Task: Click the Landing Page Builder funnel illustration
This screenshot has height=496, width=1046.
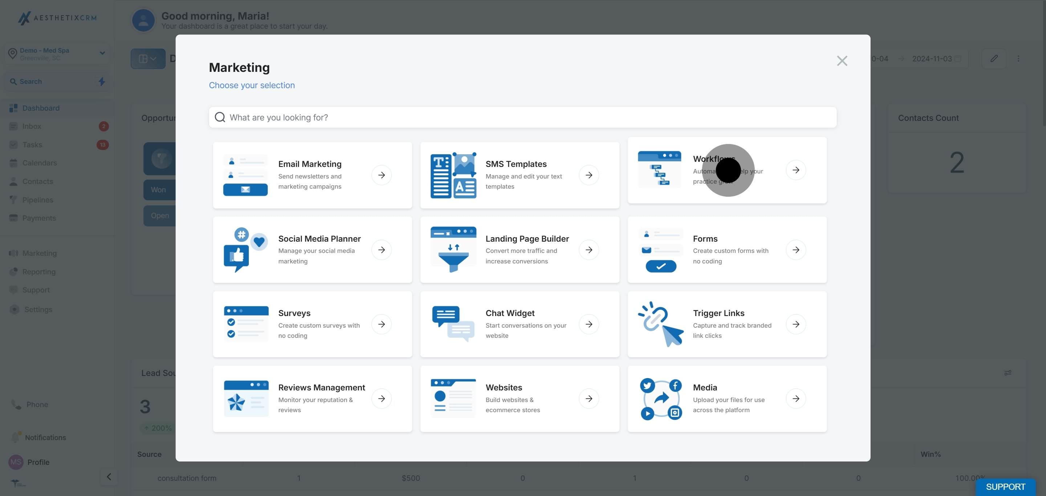Action: coord(453,250)
